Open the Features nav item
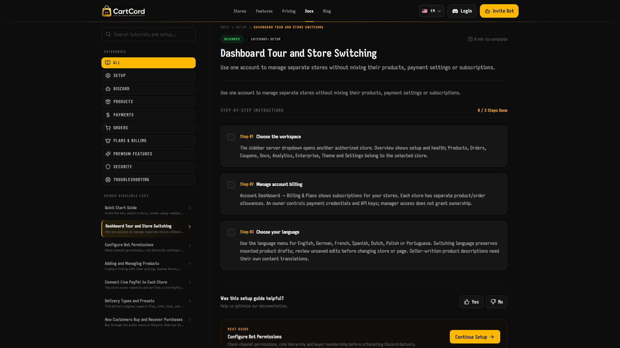The image size is (620, 348). [x=264, y=11]
